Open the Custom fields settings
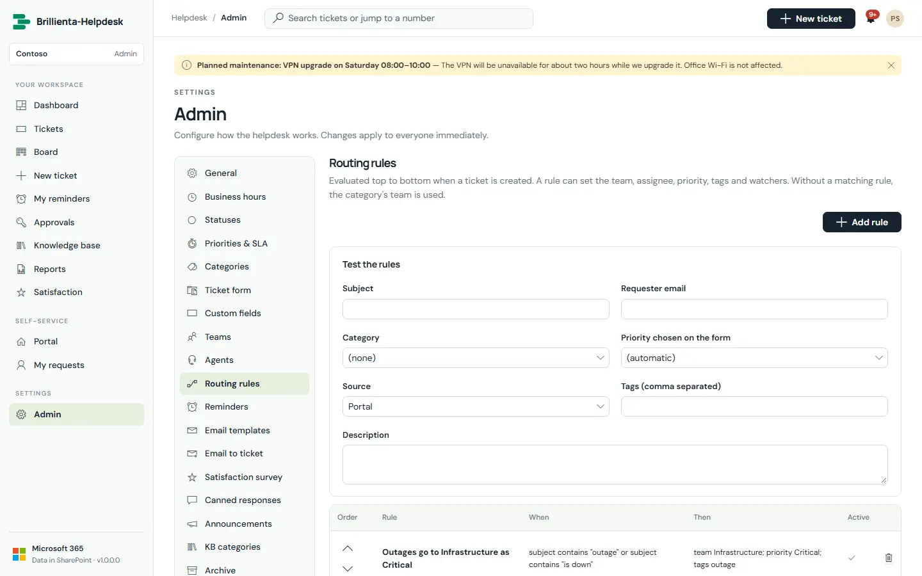Image resolution: width=922 pixels, height=576 pixels. click(245, 314)
